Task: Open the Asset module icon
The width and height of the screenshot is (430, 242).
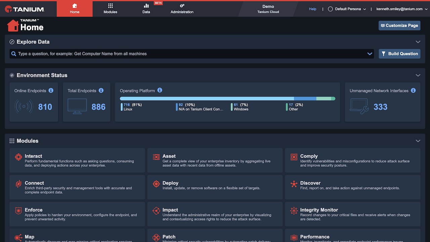Action: point(156,157)
